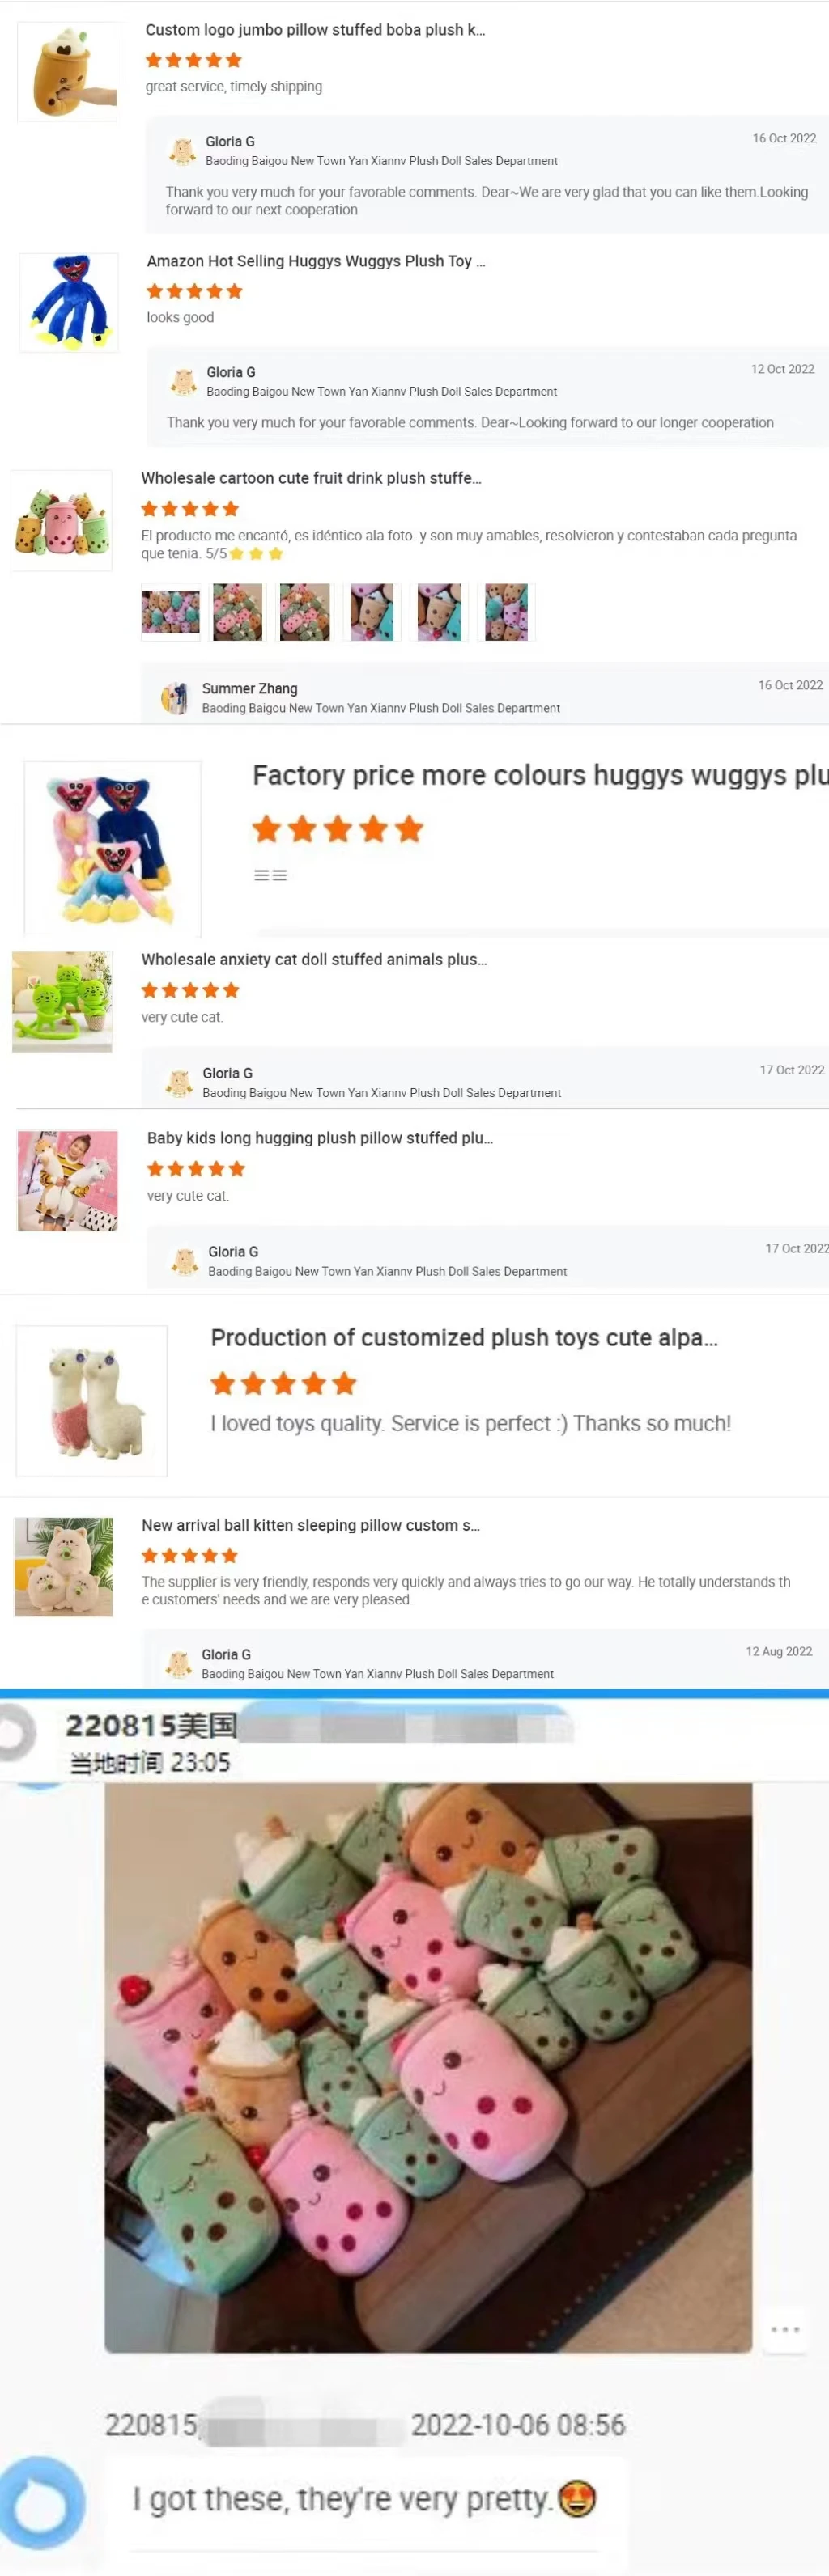
Task: Click star rating of alpaca plush review
Action: point(283,1384)
